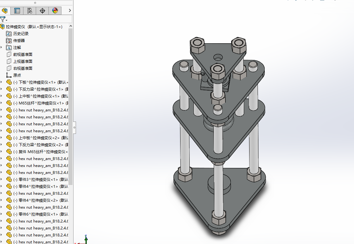Expand the 上中板^拉伸蠕变仪<1> component
The height and width of the screenshot is (244, 354).
(x=1, y=96)
